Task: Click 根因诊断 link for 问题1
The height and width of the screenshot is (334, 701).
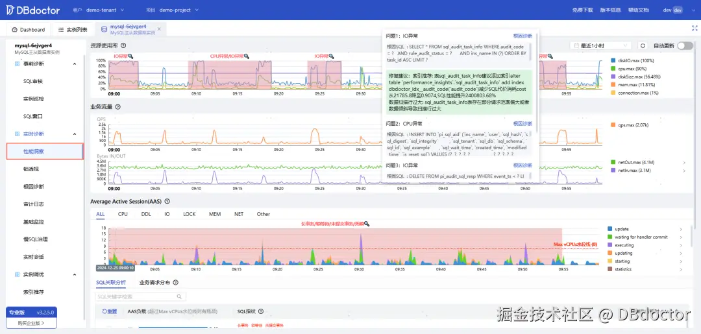Action: tap(522, 36)
